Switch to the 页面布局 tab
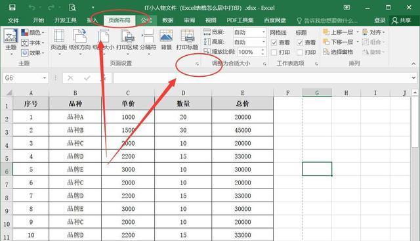The width and height of the screenshot is (420, 241). pyautogui.click(x=119, y=20)
